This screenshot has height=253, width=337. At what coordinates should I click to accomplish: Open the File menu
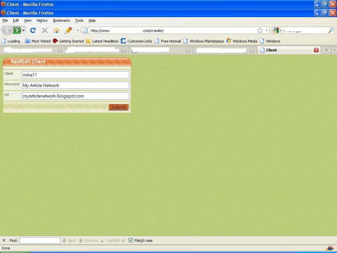(5, 20)
